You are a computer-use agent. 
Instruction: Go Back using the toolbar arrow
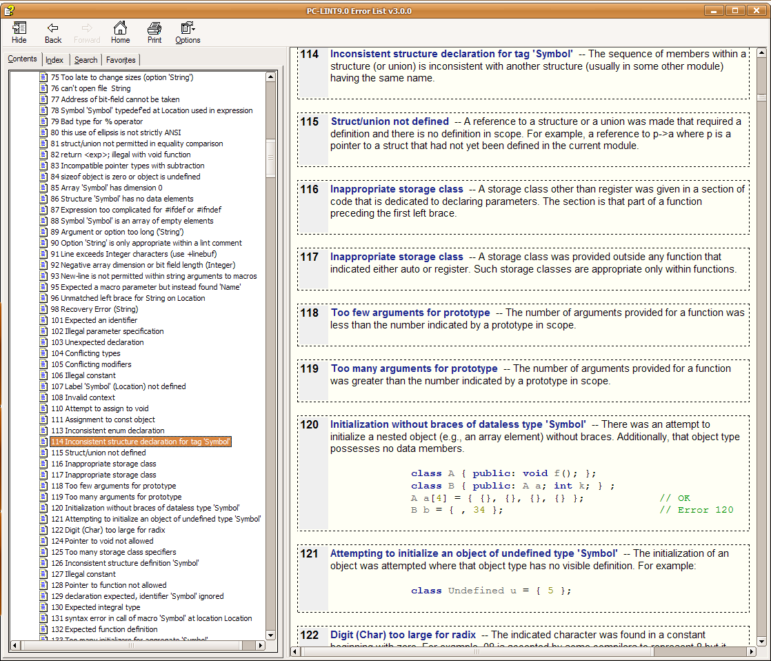tap(53, 33)
